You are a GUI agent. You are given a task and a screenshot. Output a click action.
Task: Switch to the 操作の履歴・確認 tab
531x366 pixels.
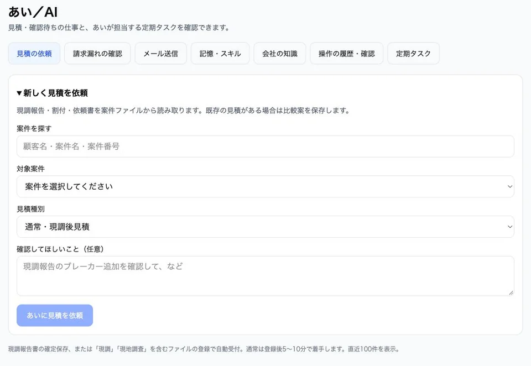(x=346, y=54)
